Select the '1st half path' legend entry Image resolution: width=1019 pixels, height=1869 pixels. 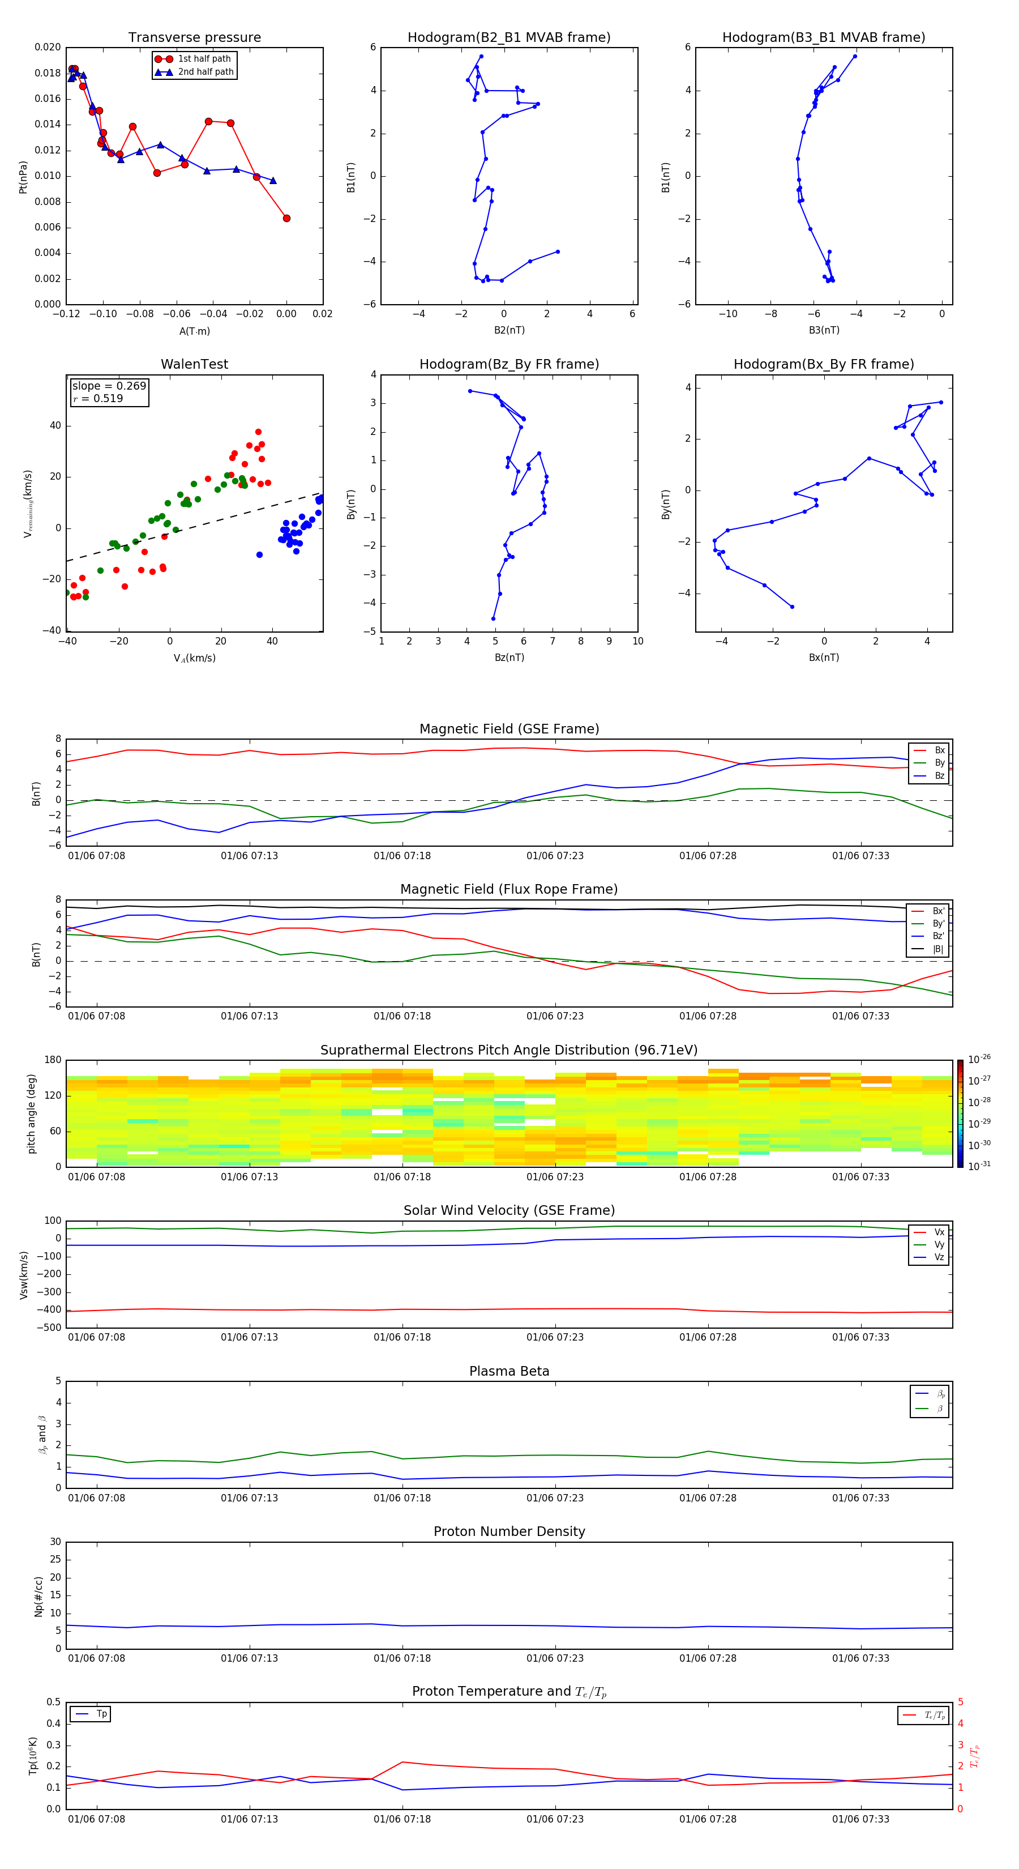(193, 59)
